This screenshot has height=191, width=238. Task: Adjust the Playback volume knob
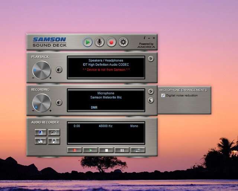[42, 70]
